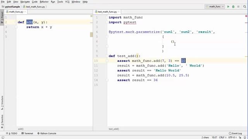
Task: Click the 10:37 cursor position indicator
Action: [214, 137]
